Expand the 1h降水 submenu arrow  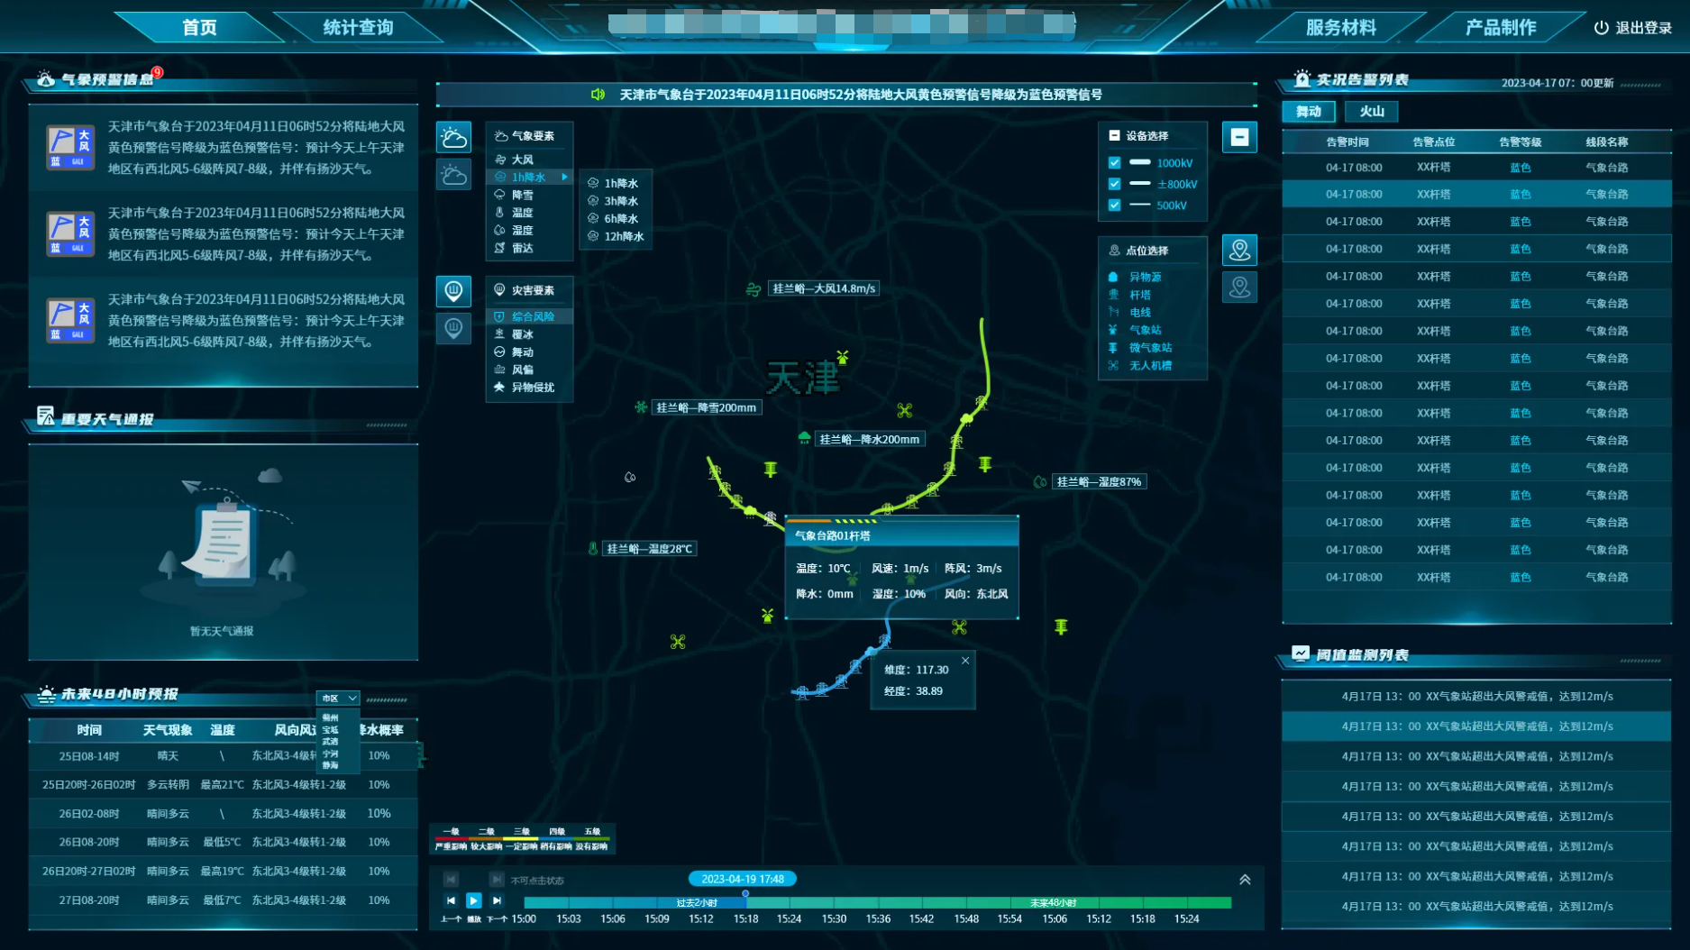point(564,178)
